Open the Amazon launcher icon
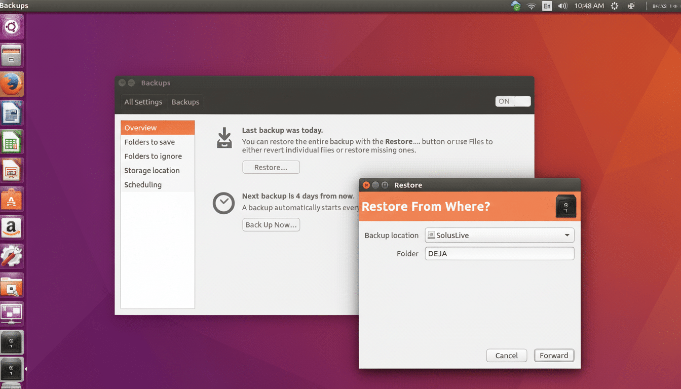 pos(12,227)
